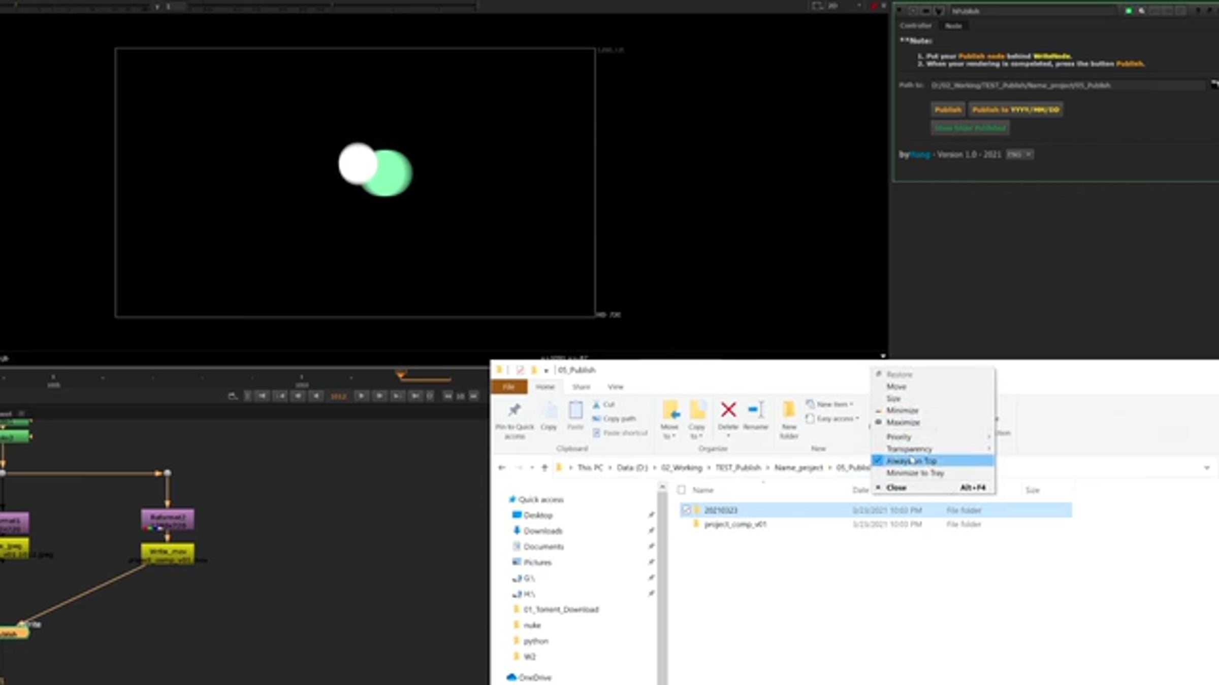
Task: Select the yellow Write_mov node
Action: 168,553
